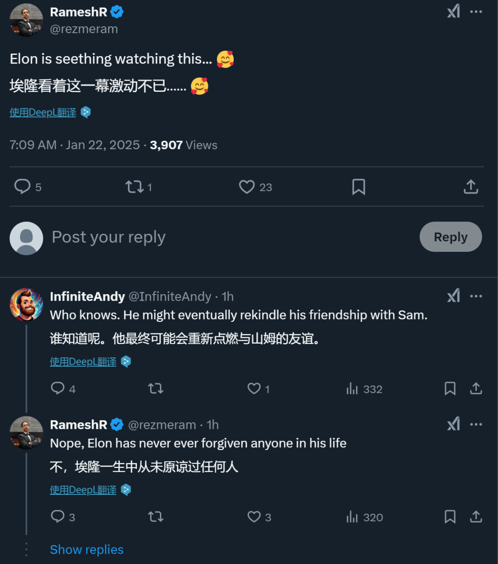Click the Grok icon on InfiniteAndy's reply
The height and width of the screenshot is (564, 498).
tap(454, 296)
